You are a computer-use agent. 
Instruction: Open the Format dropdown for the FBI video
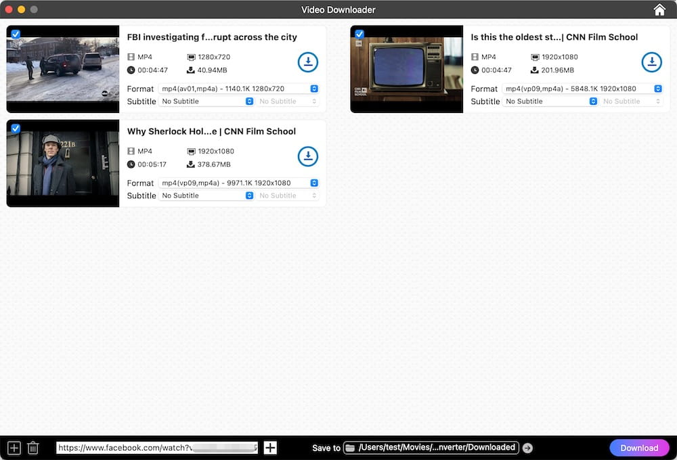313,88
